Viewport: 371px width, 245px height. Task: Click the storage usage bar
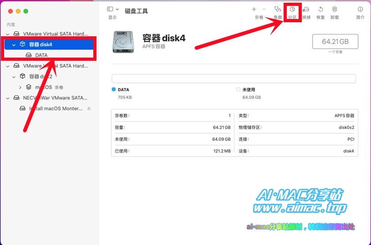coord(234,78)
